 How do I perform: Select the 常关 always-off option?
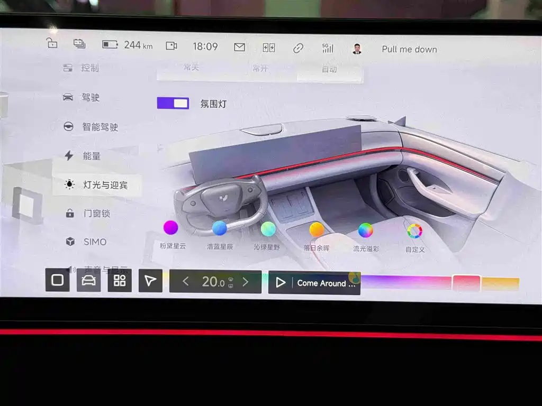pos(192,67)
